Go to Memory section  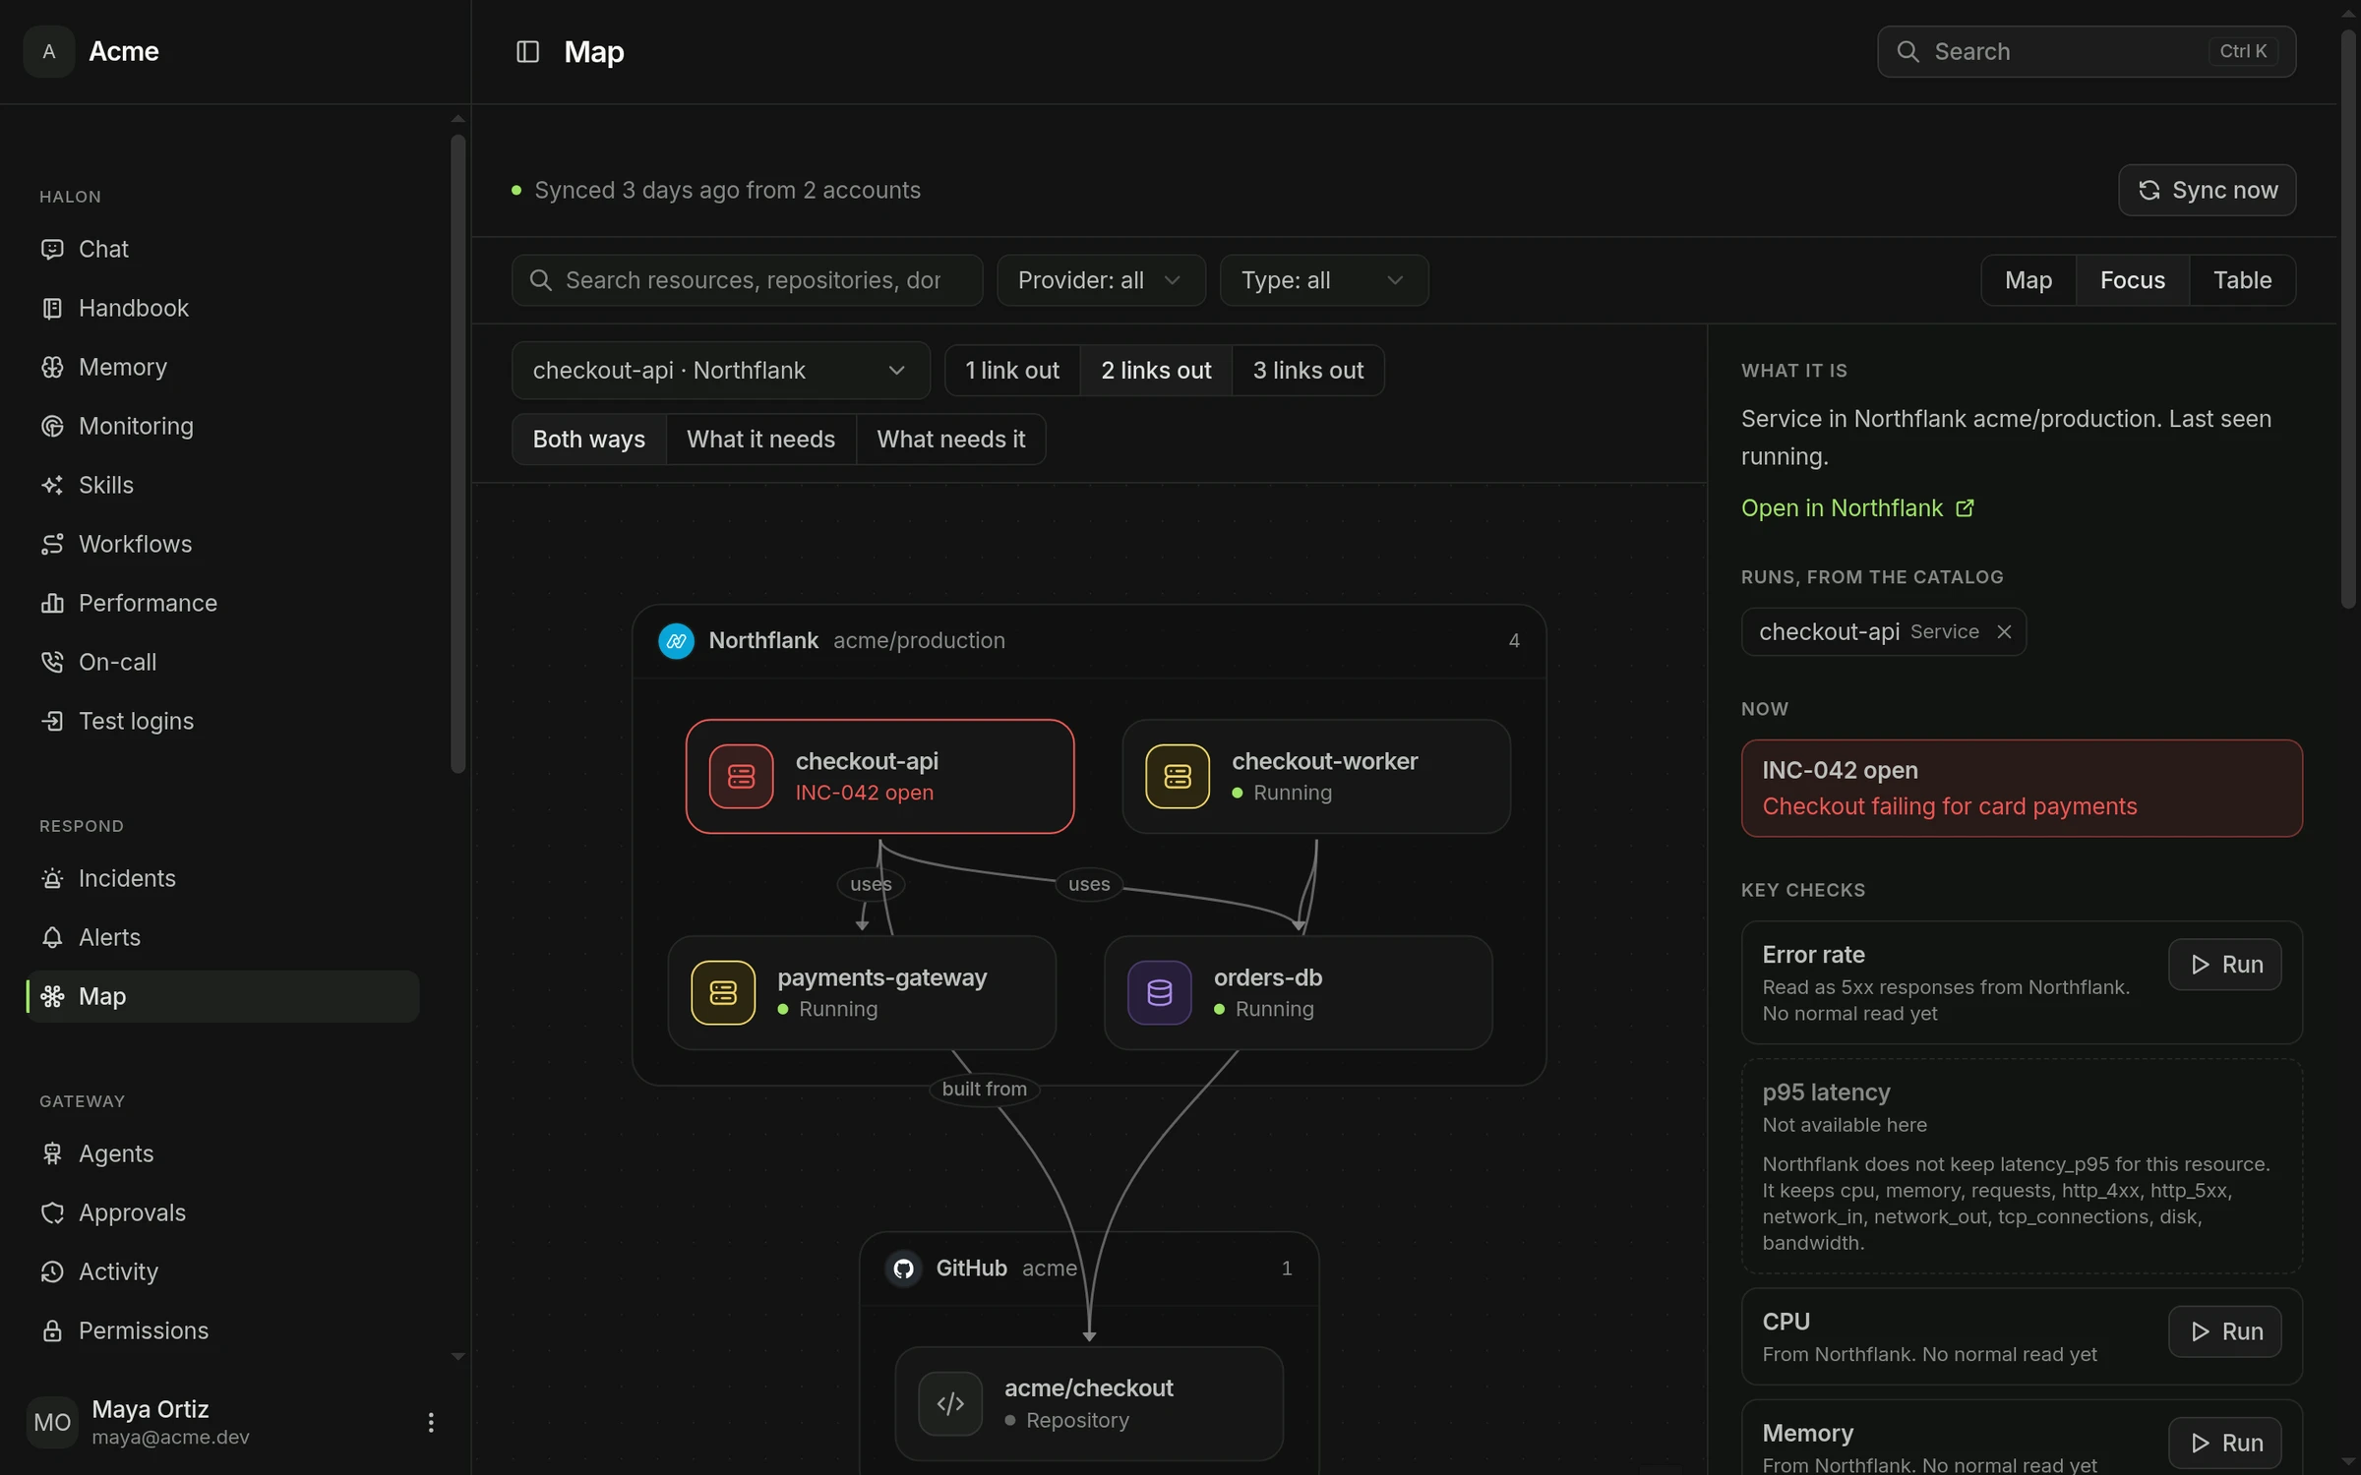tap(222, 367)
